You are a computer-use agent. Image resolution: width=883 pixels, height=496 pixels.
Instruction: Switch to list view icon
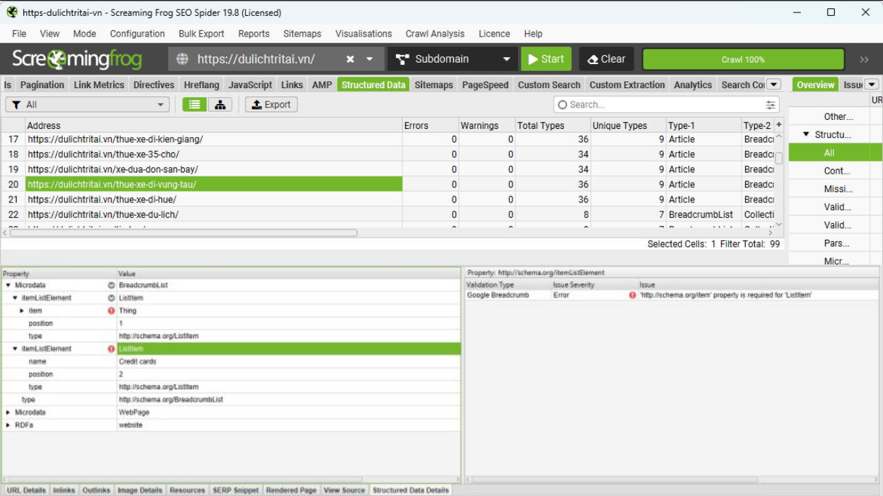[195, 105]
